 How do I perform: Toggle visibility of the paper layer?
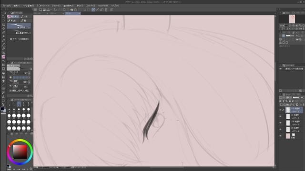tap(281, 136)
